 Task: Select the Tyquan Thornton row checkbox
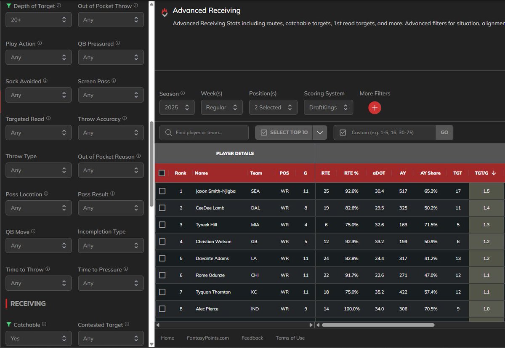(x=162, y=292)
